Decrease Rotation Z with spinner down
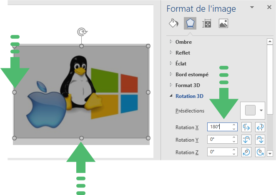The width and height of the screenshot is (276, 195). [234, 154]
